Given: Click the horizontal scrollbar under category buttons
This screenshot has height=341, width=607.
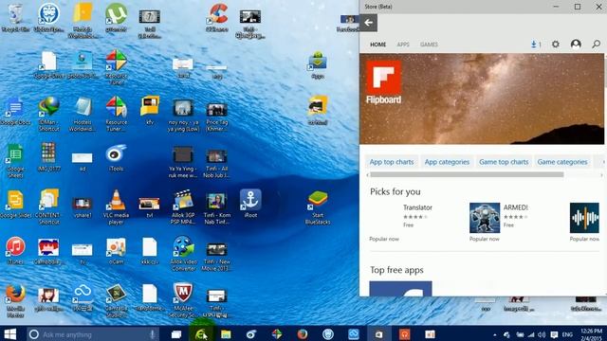Looking at the screenshot, I should click(467, 174).
